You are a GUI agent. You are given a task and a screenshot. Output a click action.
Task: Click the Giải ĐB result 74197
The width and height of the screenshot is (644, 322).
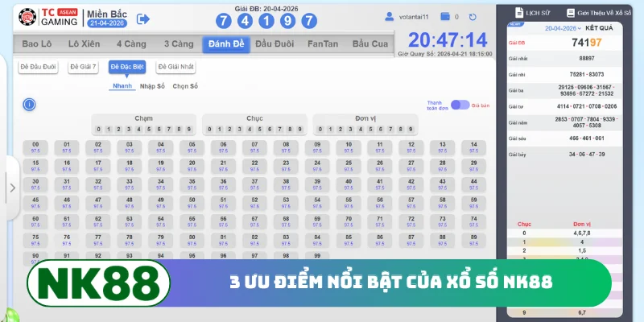(587, 43)
